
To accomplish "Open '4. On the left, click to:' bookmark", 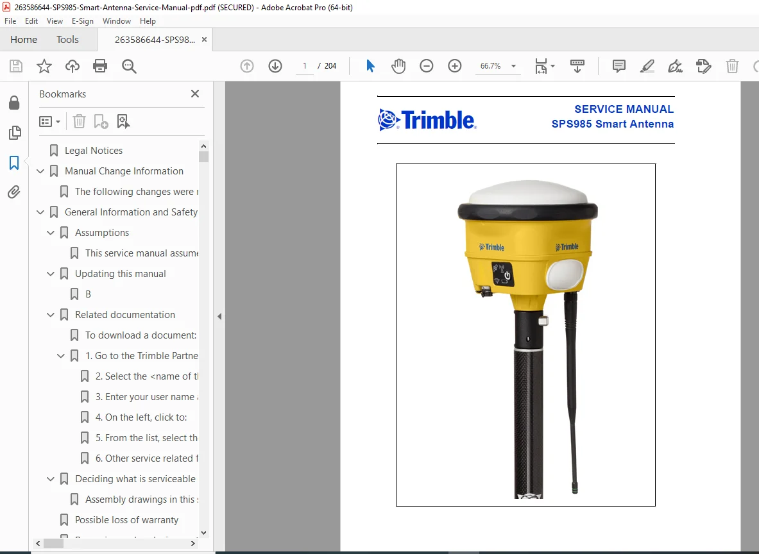I will click(x=141, y=417).
